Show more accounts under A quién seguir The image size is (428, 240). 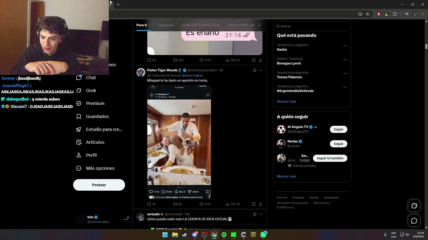click(x=287, y=176)
